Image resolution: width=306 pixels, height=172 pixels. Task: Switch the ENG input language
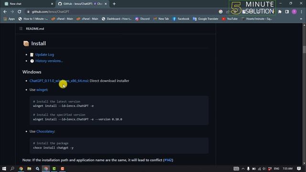tap(276, 169)
